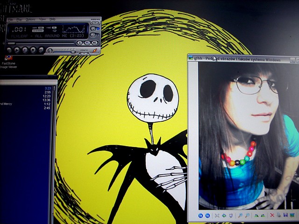
Task: Select the 2:55 track in playlist
Action: (x=27, y=92)
